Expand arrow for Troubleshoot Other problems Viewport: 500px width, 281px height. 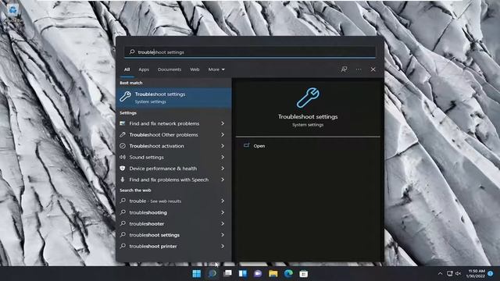point(223,135)
